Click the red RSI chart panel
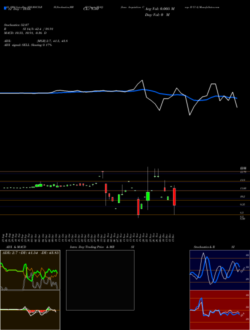The height and width of the screenshot is (330, 250). [219, 310]
